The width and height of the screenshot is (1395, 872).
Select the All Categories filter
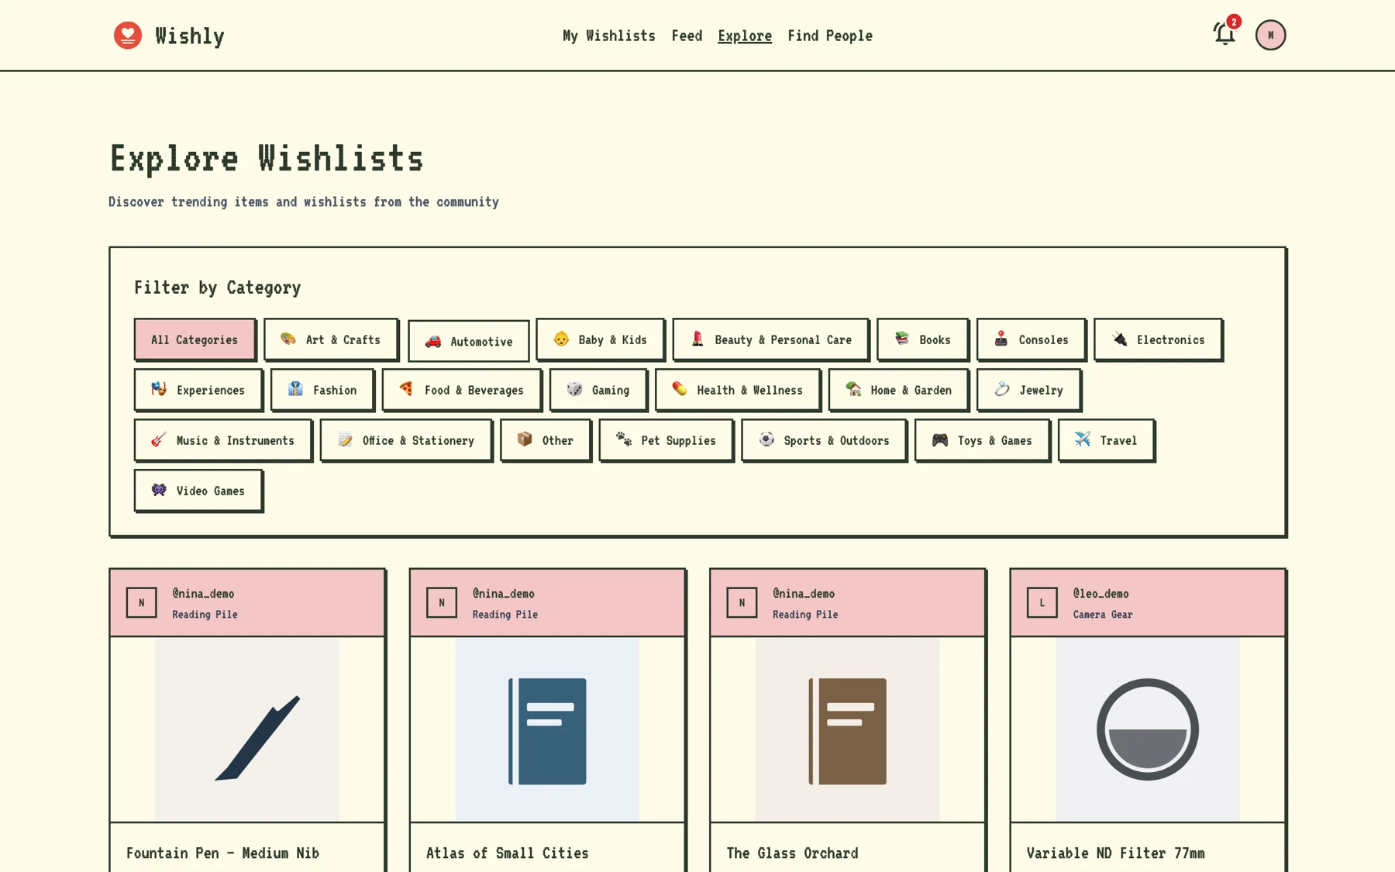(195, 339)
